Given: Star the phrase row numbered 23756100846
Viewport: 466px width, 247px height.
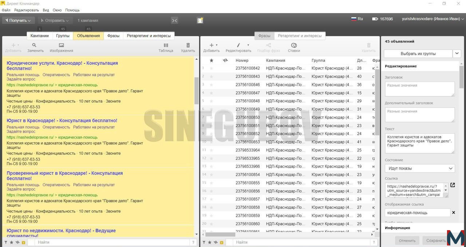Looking at the screenshot, I should (211, 85).
